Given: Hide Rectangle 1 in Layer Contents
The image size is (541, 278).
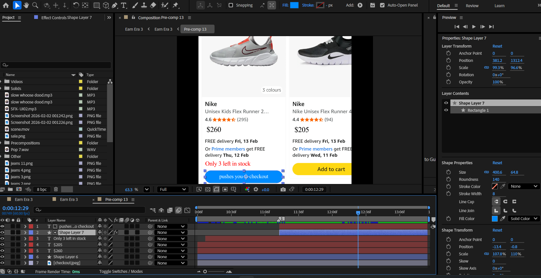Looking at the screenshot, I should point(446,110).
